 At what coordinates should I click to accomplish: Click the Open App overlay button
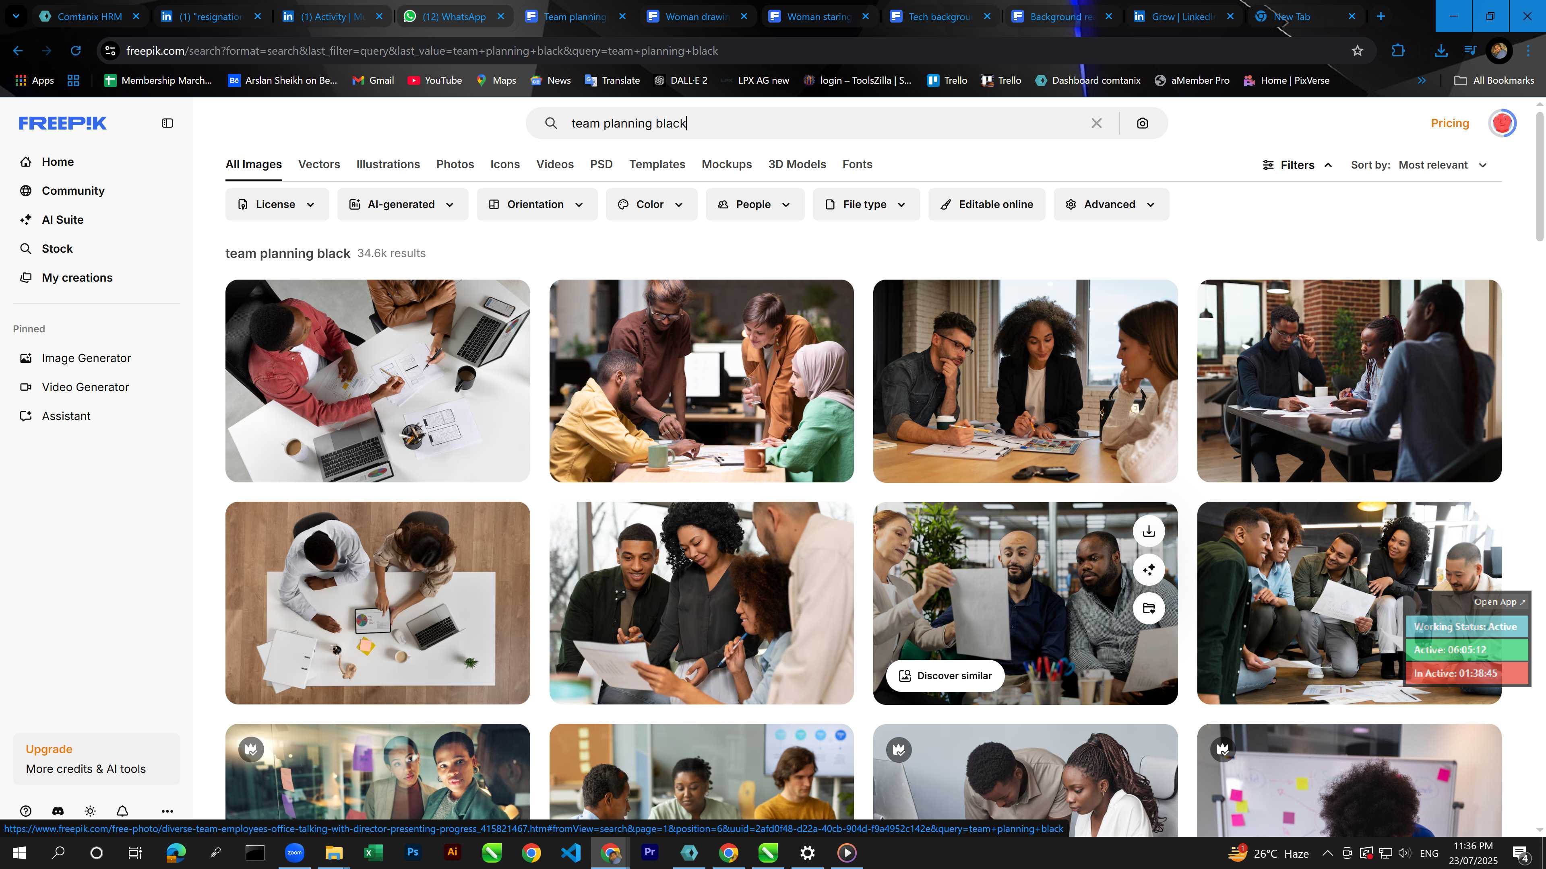[1499, 601]
